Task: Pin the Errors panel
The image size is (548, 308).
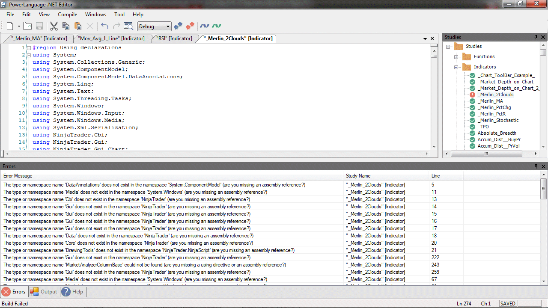Action: pyautogui.click(x=536, y=166)
